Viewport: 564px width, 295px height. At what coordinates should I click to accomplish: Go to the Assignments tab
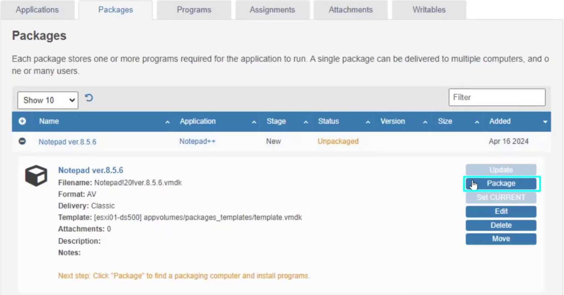[272, 10]
